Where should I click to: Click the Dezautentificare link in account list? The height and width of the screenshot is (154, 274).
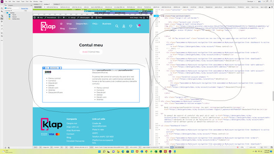pyautogui.click(x=55, y=92)
